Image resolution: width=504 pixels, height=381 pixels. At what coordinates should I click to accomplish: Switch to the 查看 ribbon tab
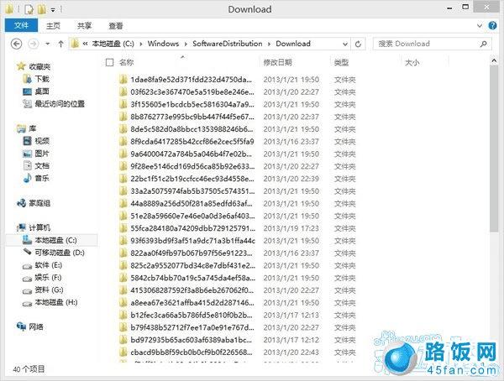pyautogui.click(x=115, y=26)
